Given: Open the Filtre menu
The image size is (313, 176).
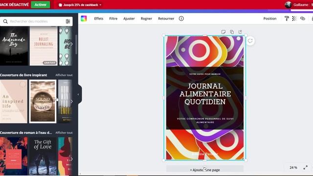Looking at the screenshot, I should [x=113, y=19].
